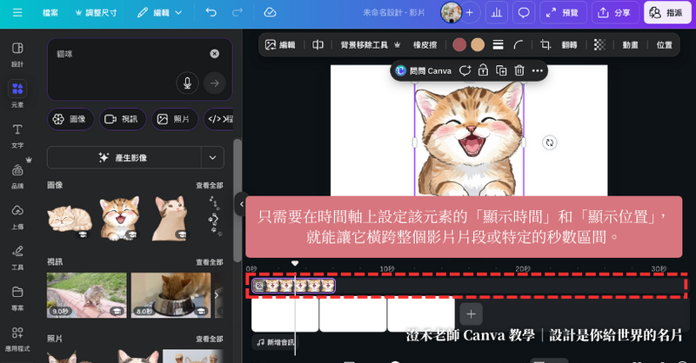This screenshot has width=696, height=363.
Task: Pick the tan color swatch
Action: pos(478,45)
